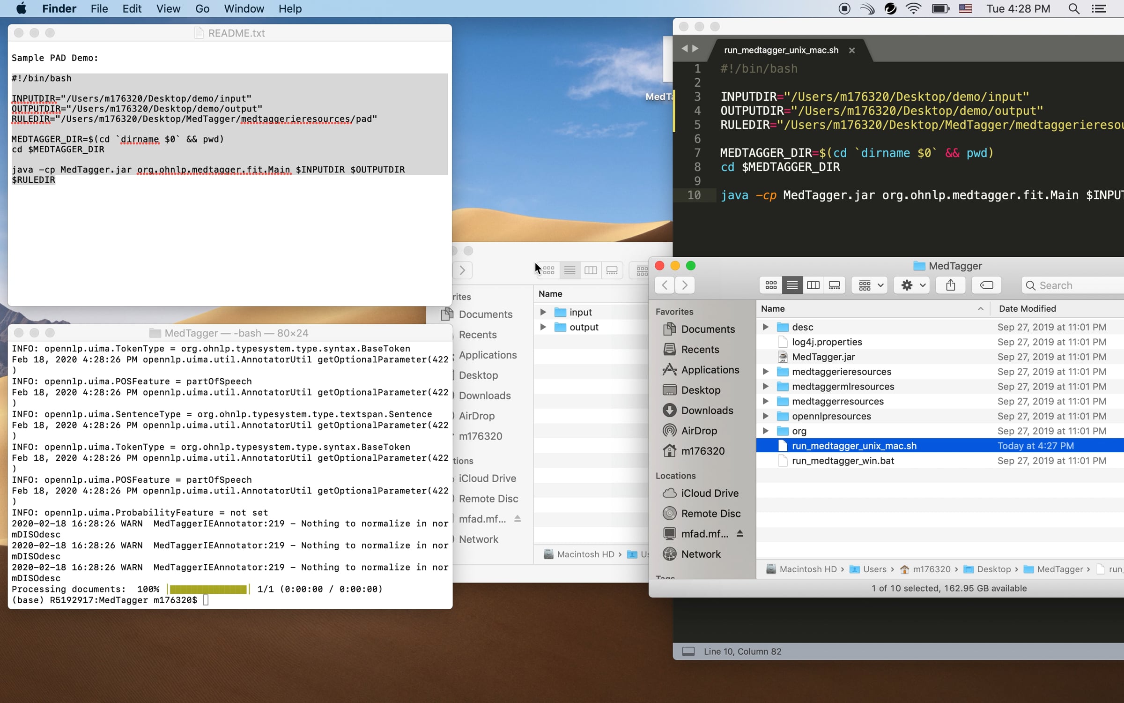Click the Wi-Fi status icon
Viewport: 1124px width, 703px height.
tap(913, 8)
